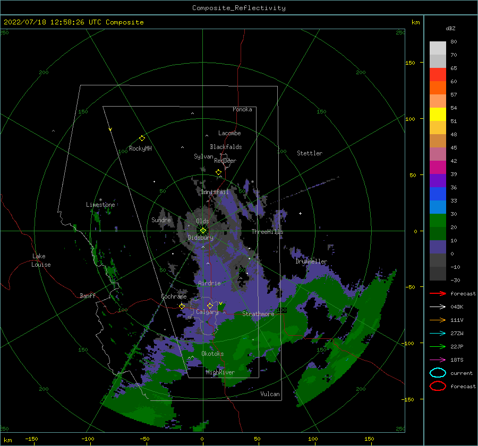Click the magenta 18TS arrow legend icon
This screenshot has height=446, width=478.
pyautogui.click(x=438, y=360)
